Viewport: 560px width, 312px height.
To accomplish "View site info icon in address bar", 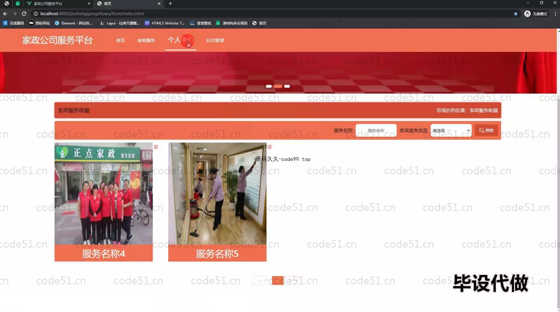I will click(x=36, y=14).
